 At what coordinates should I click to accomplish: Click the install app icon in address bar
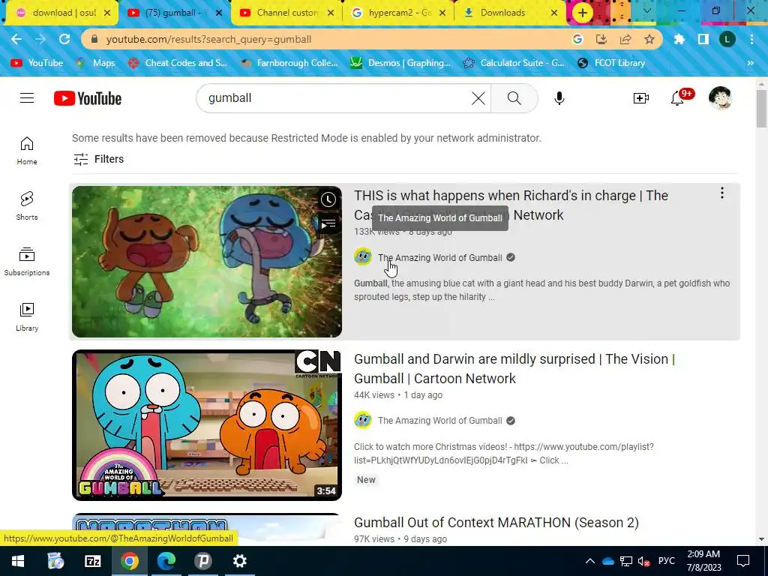click(x=601, y=39)
